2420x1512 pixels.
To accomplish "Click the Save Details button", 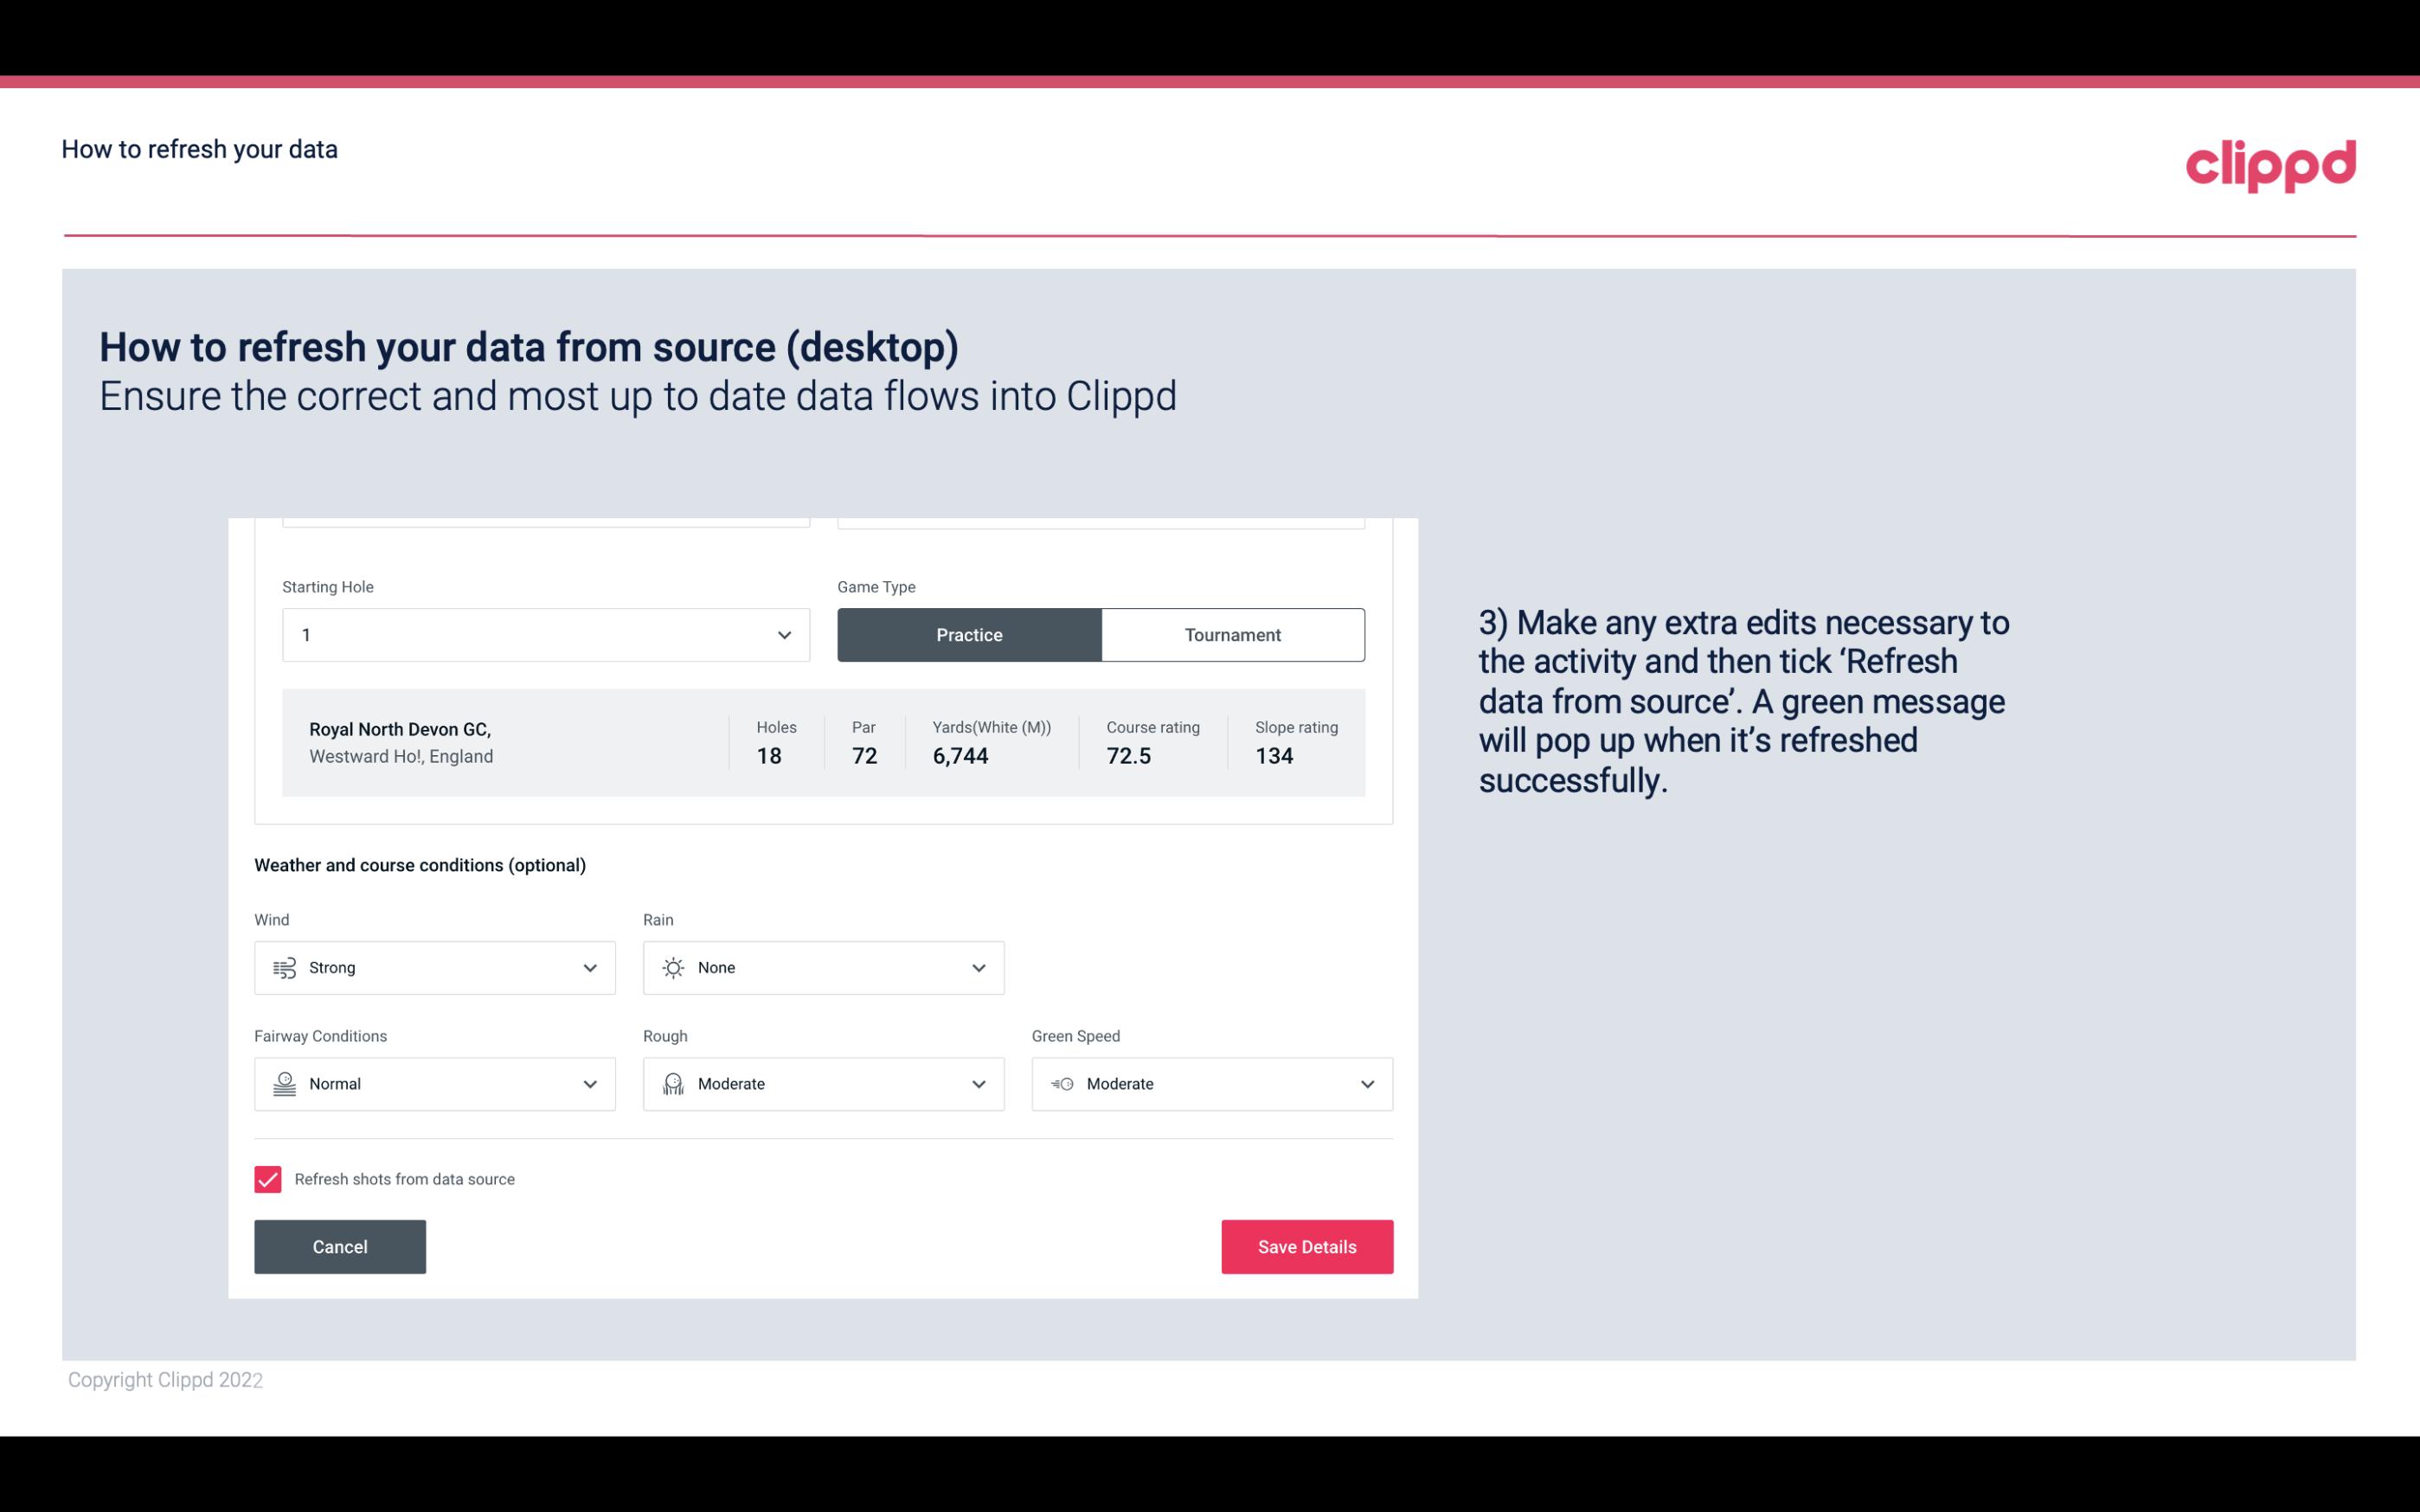I will point(1306,1246).
